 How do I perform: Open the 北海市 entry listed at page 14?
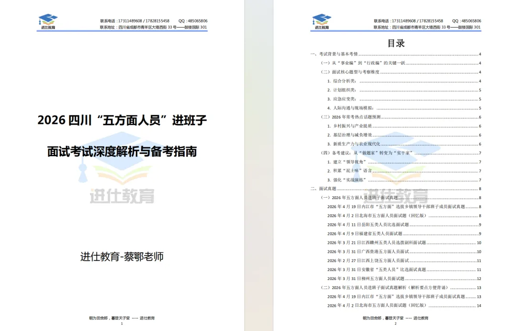coord(404,305)
